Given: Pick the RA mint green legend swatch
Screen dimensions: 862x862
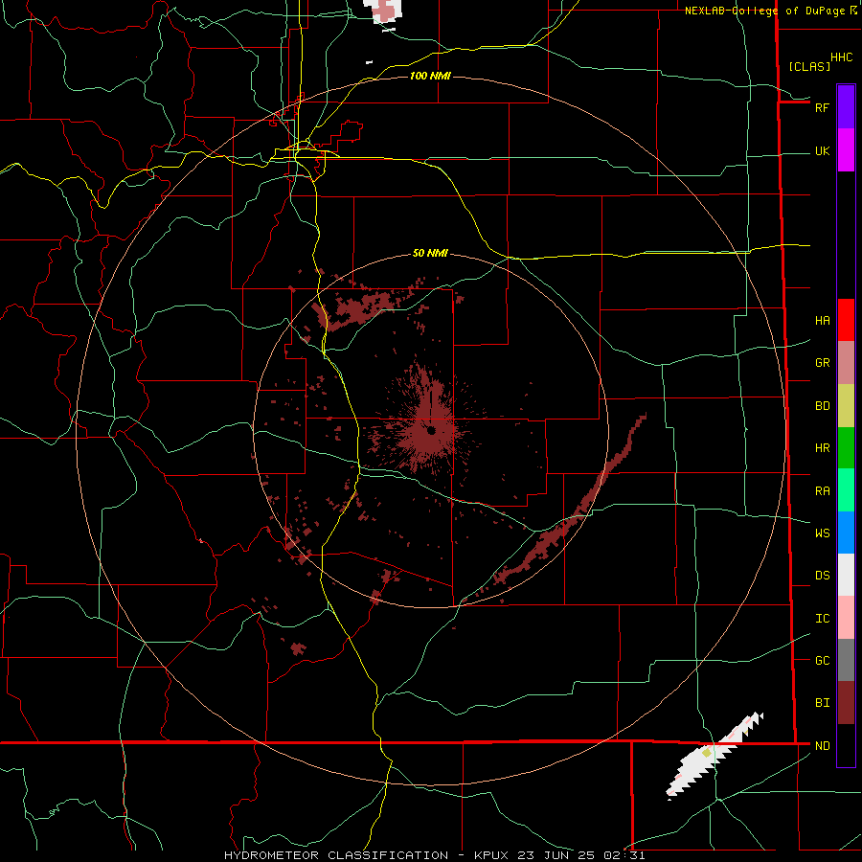Looking at the screenshot, I should [846, 490].
